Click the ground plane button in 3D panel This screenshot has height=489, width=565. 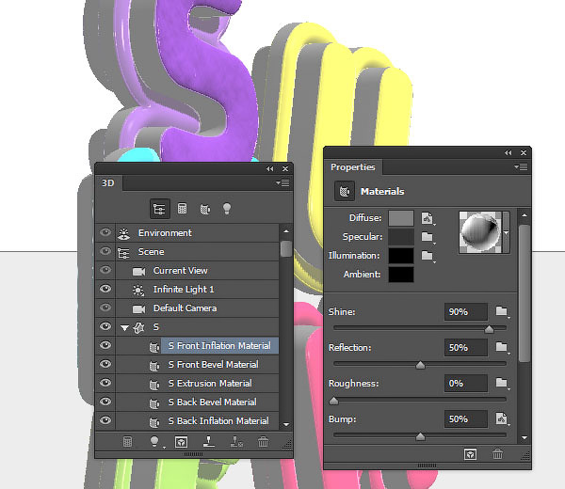(x=209, y=442)
